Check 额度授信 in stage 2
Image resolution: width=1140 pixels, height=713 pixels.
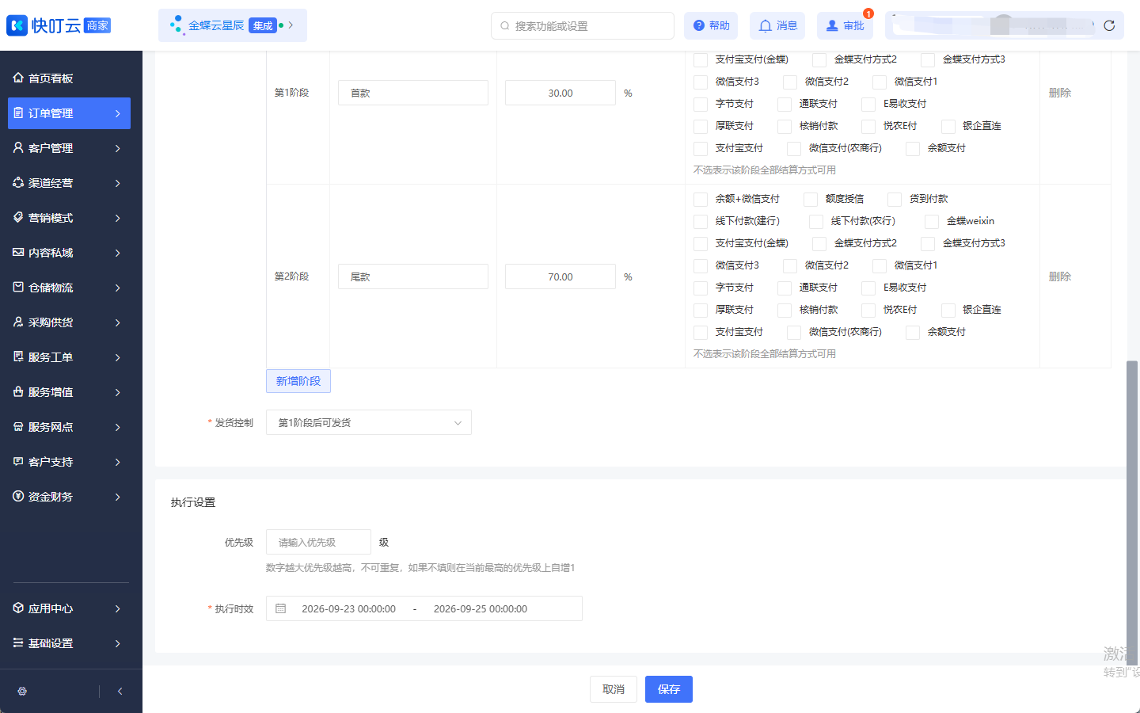tap(811, 200)
